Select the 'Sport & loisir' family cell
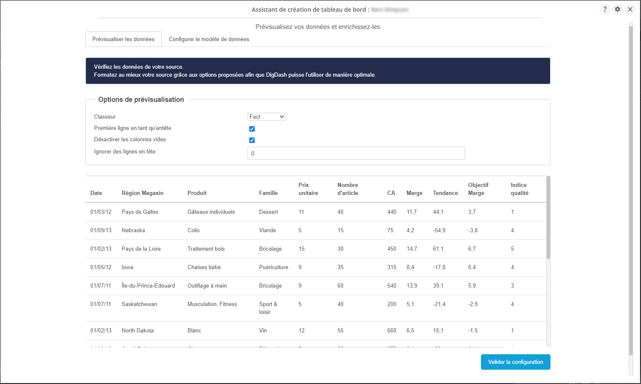 tap(268, 308)
